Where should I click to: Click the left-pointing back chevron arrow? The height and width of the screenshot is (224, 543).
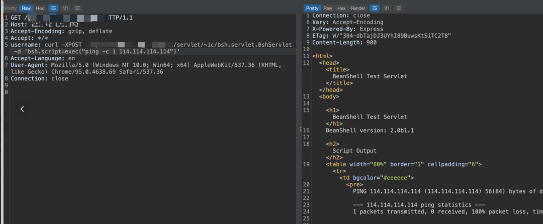pos(22,109)
